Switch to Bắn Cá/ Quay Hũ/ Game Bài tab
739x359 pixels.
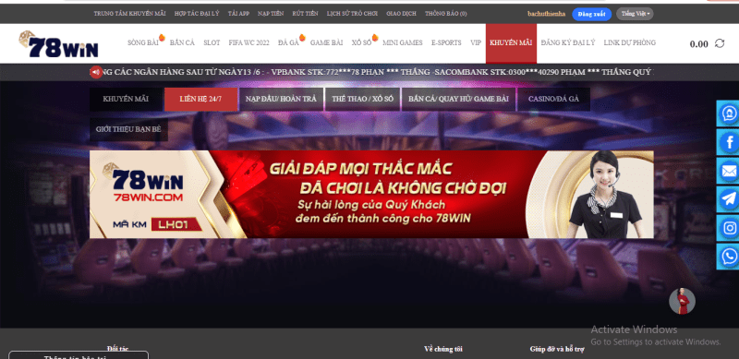458,99
